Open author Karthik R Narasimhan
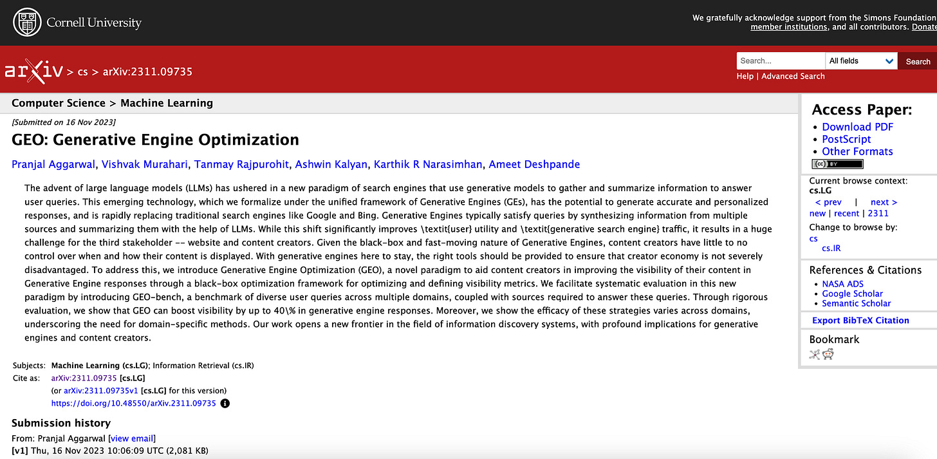937x459 pixels. [x=428, y=164]
